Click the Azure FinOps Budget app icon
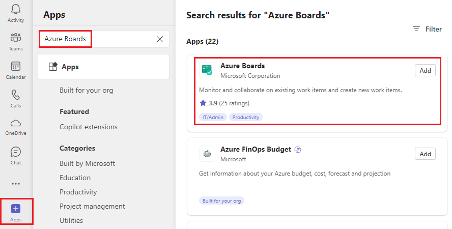Image resolution: width=452 pixels, height=229 pixels. click(207, 154)
